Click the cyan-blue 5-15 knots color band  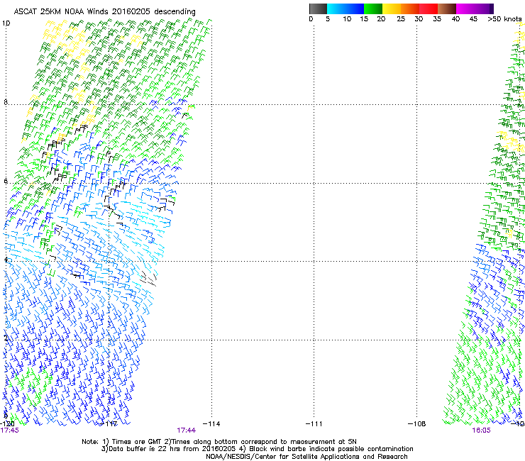click(346, 9)
